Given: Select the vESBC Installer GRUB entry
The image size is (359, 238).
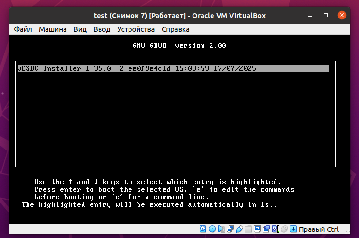Looking at the screenshot, I should click(173, 69).
